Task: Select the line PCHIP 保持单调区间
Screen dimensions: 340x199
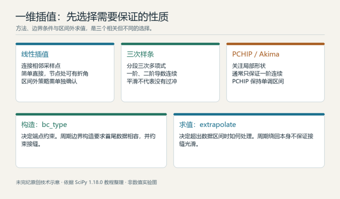Action: click(258, 81)
